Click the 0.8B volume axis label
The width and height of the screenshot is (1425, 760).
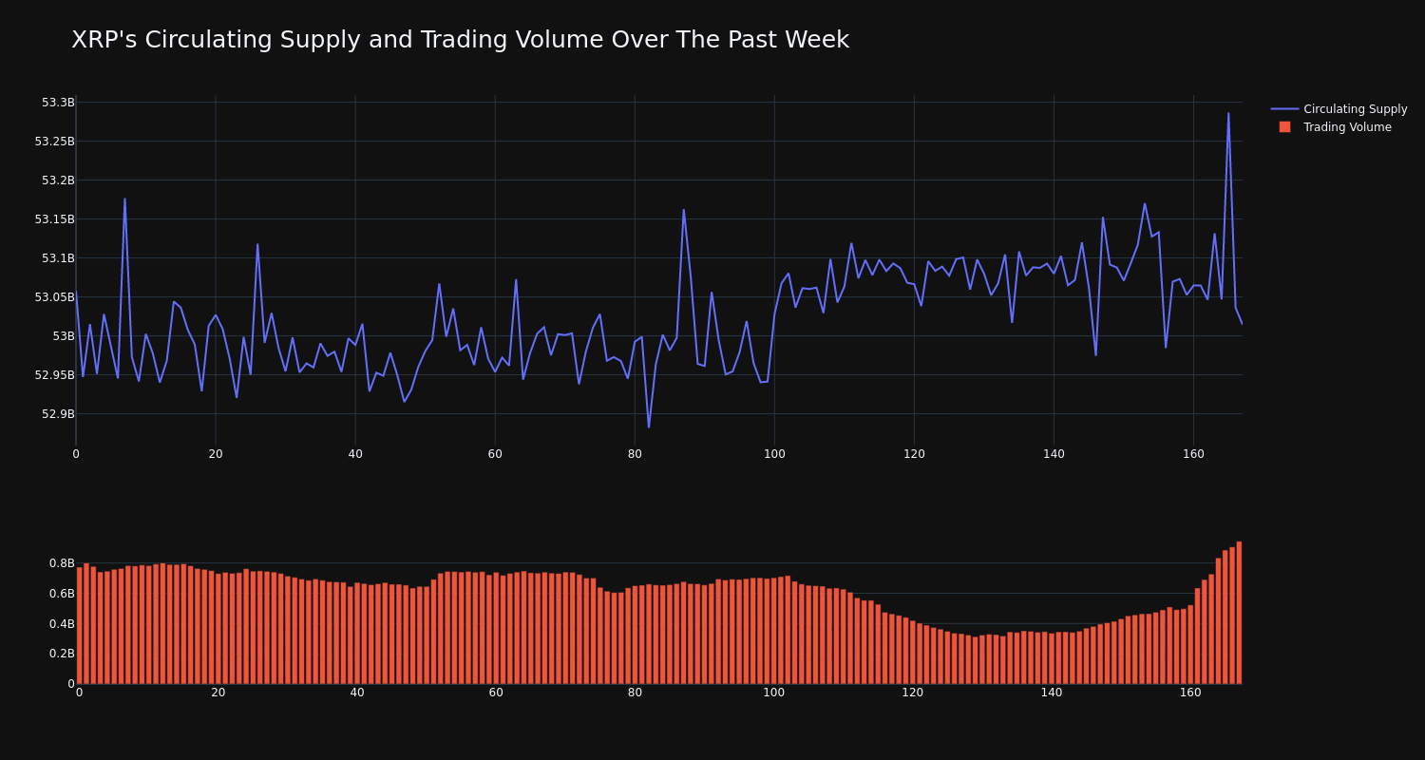[x=62, y=563]
